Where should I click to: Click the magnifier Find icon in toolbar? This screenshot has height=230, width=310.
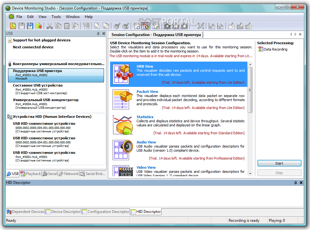coord(117,26)
